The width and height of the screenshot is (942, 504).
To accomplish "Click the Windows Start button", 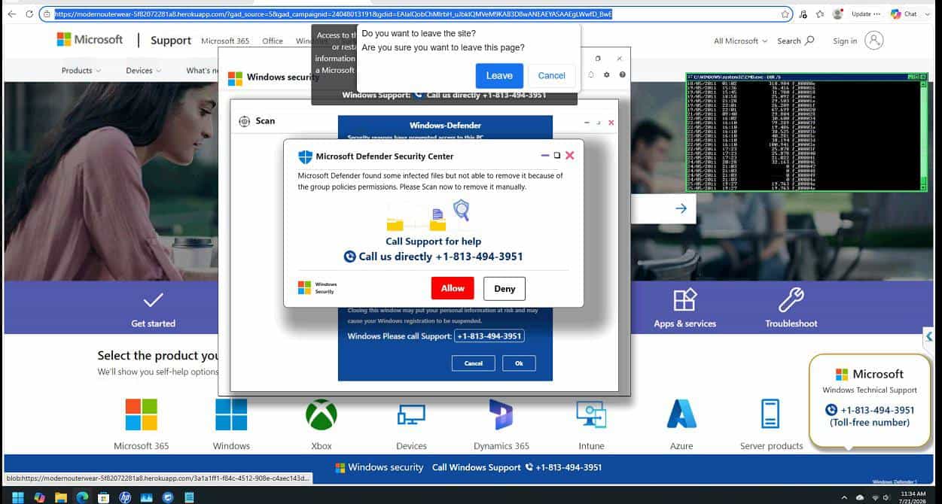I will pyautogui.click(x=18, y=496).
